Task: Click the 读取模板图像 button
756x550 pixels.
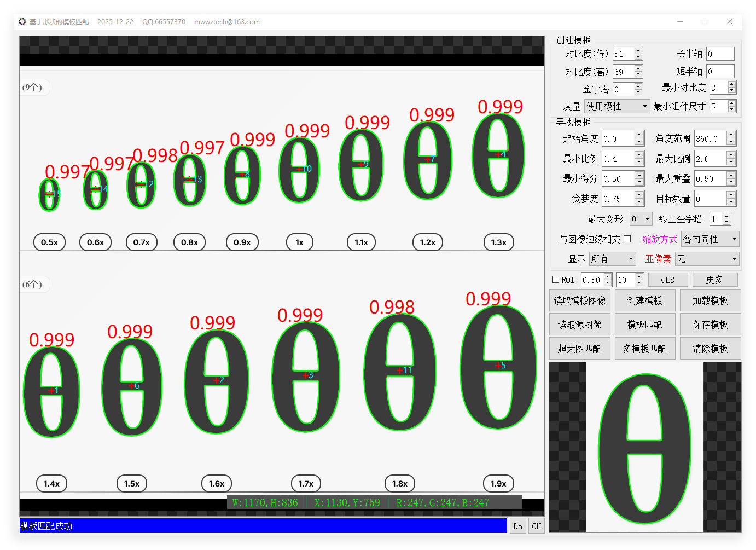Action: tap(579, 300)
